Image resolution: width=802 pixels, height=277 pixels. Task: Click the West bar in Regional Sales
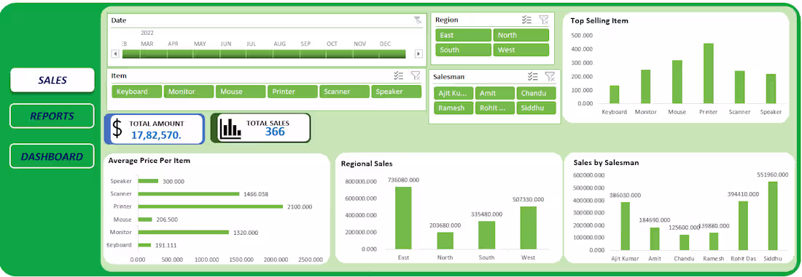coord(528,228)
